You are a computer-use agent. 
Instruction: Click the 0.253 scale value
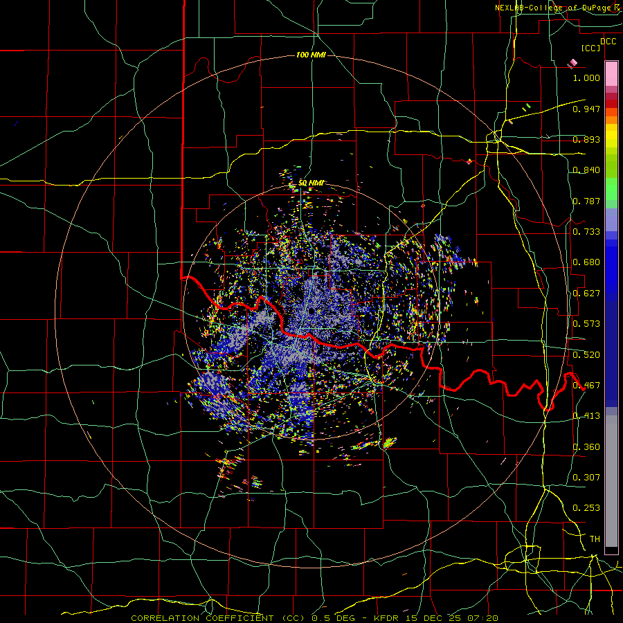(x=586, y=508)
